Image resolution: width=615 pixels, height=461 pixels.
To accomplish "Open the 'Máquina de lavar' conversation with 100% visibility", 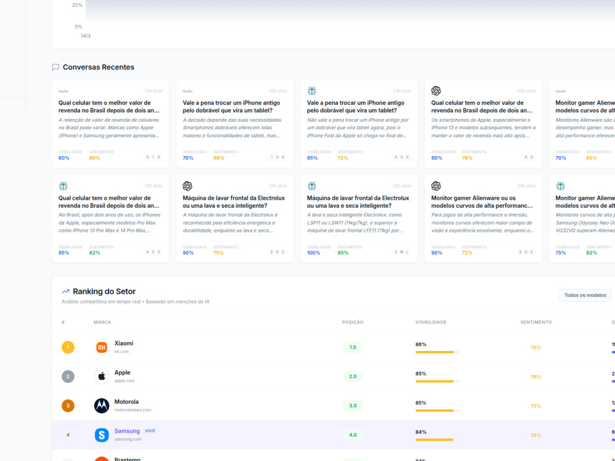I will pyautogui.click(x=358, y=202).
